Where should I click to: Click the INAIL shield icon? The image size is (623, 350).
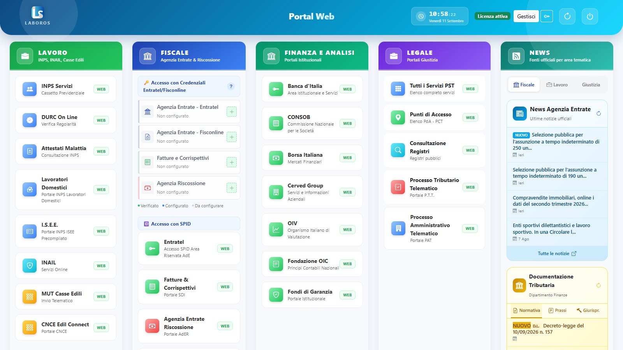(30, 266)
